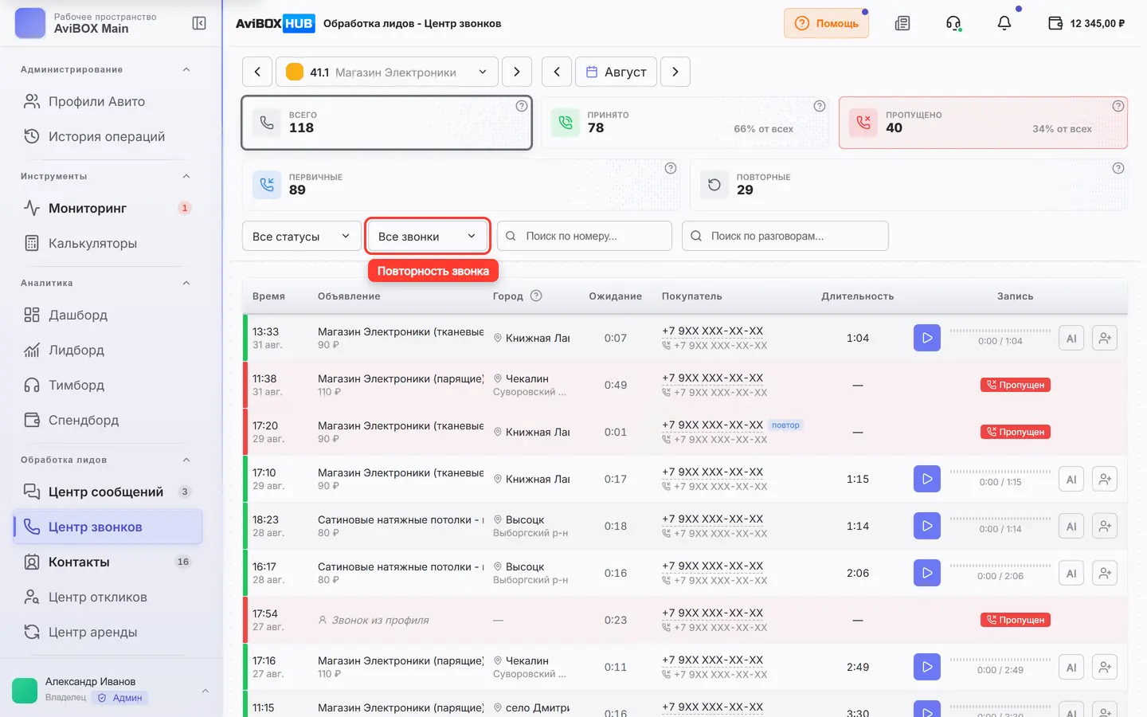Collapse the Инструменты section

click(x=186, y=176)
